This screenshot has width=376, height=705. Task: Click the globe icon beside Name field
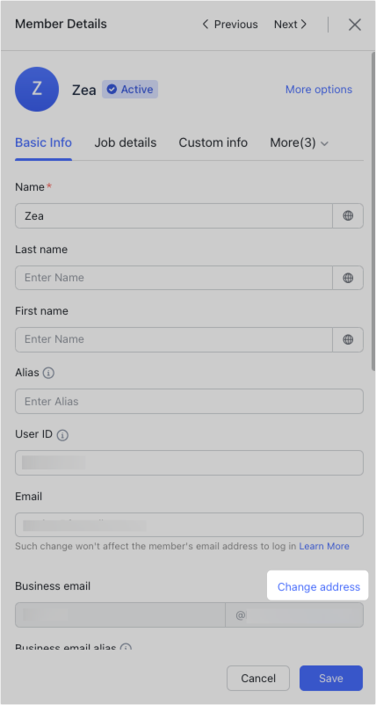[x=348, y=216]
